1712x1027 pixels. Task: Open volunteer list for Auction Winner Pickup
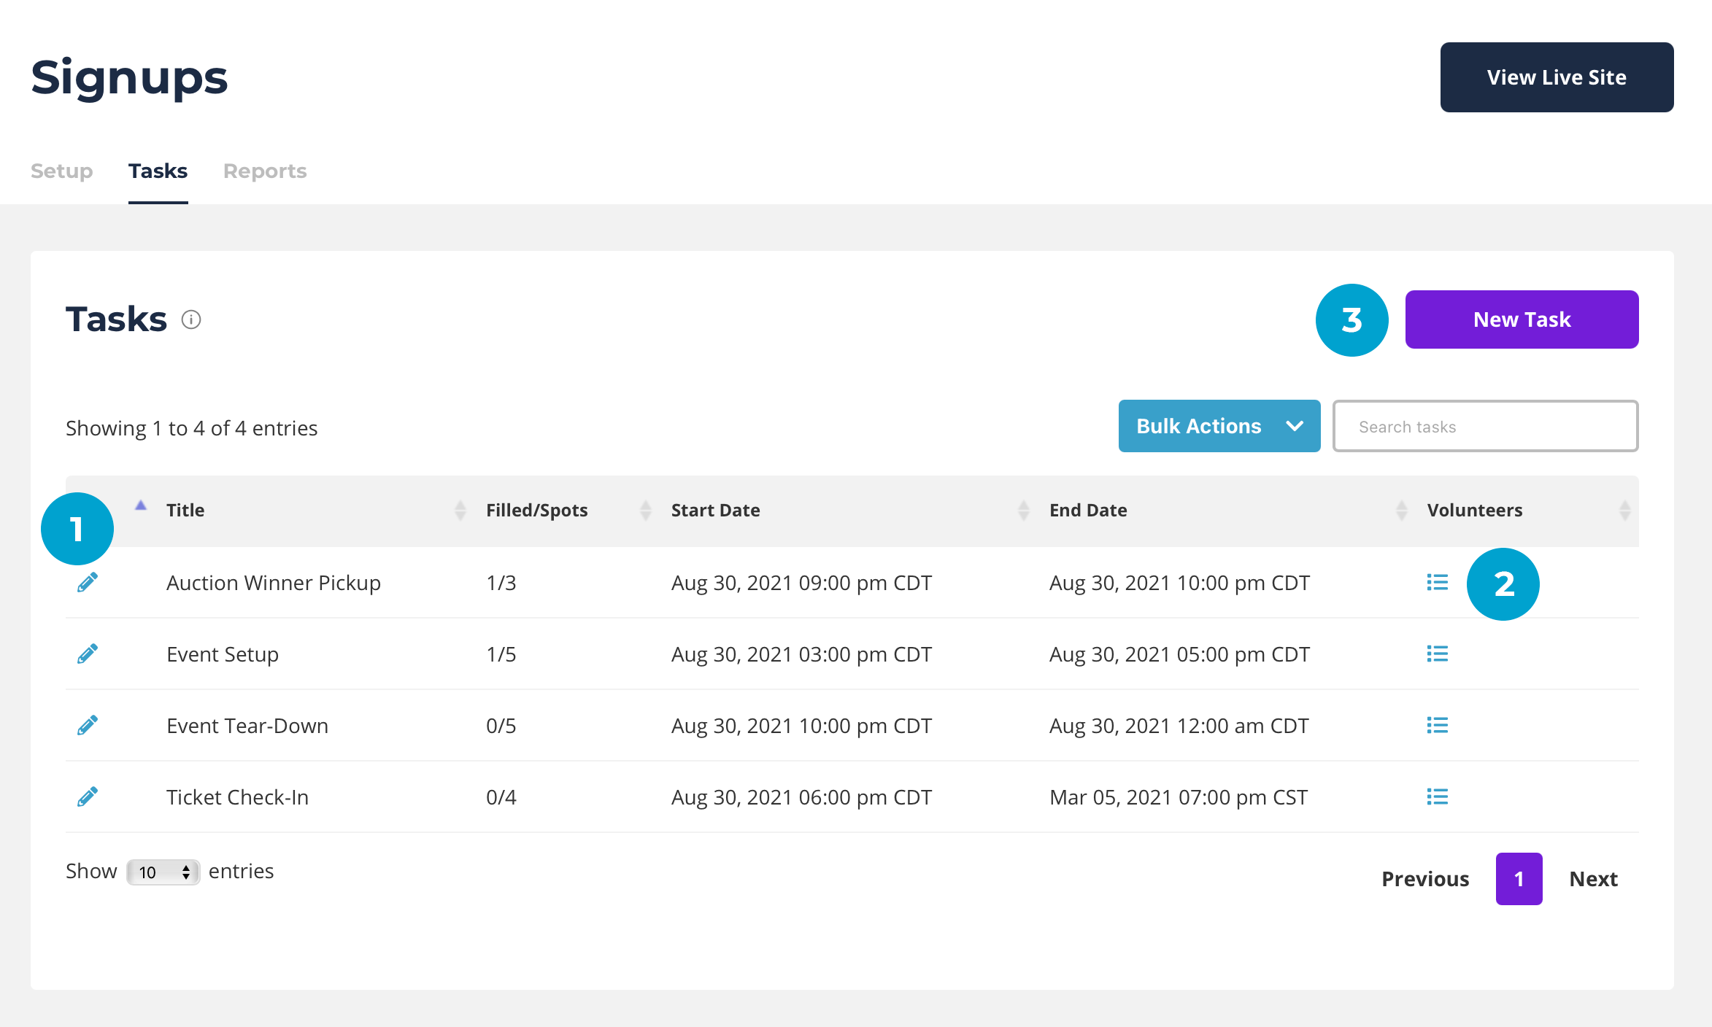click(x=1437, y=583)
